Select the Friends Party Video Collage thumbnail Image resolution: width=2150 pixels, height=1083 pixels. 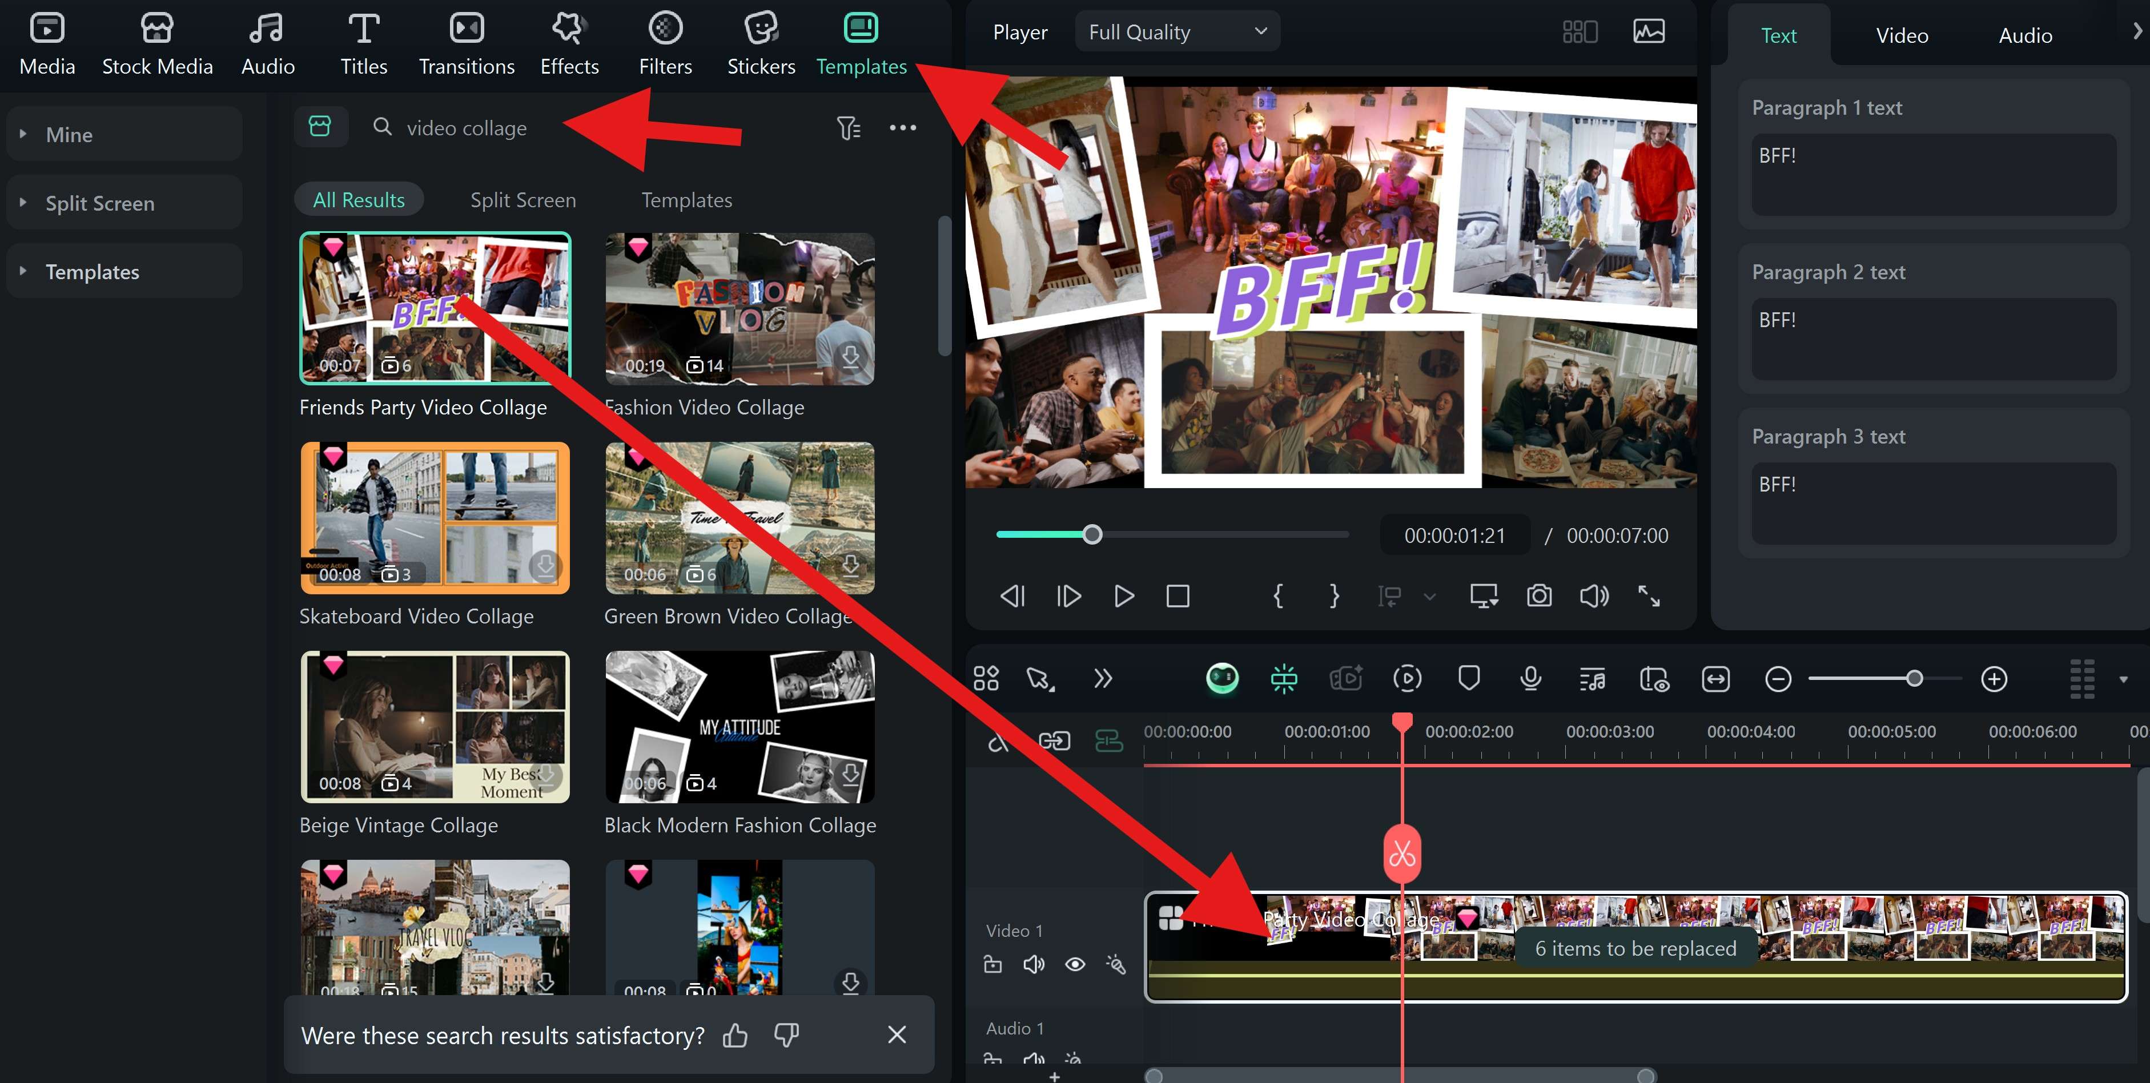(x=435, y=308)
